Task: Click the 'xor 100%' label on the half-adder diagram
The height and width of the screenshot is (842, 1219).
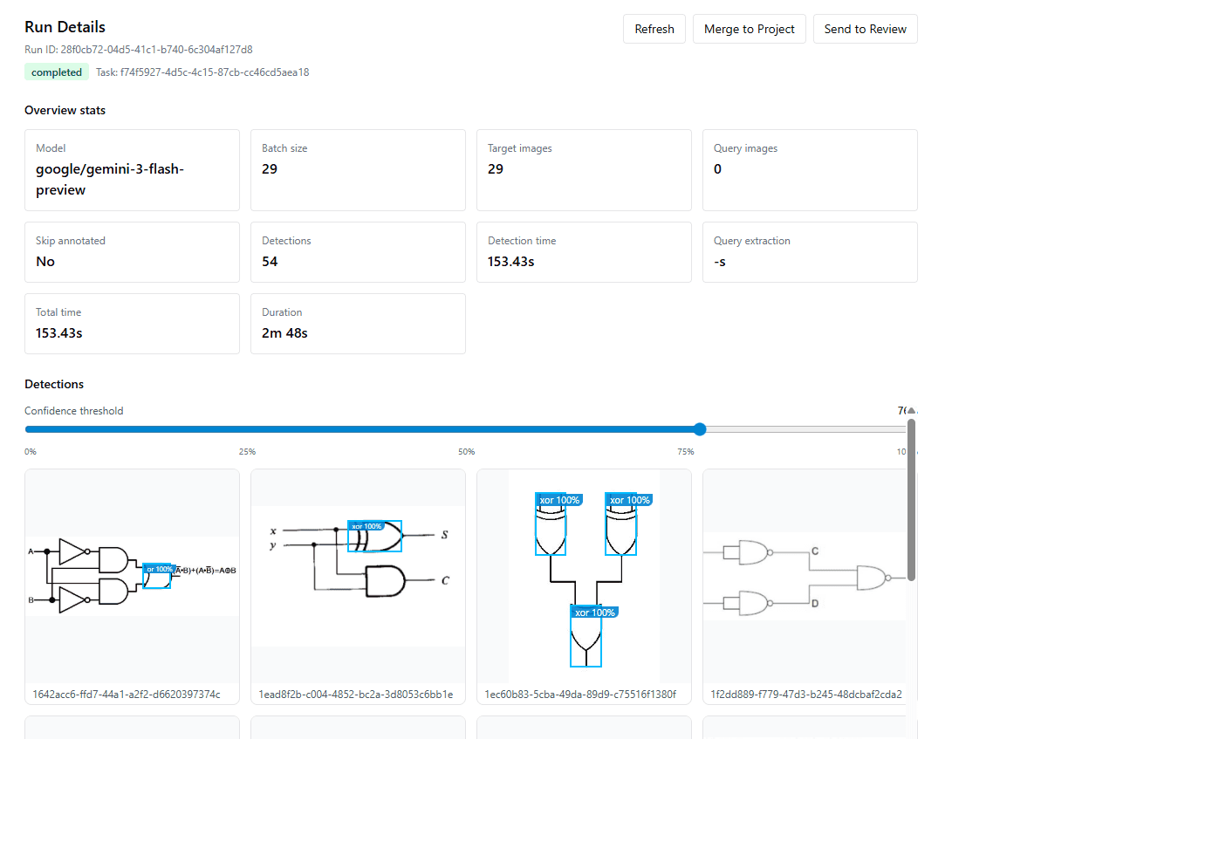Action: [x=368, y=526]
